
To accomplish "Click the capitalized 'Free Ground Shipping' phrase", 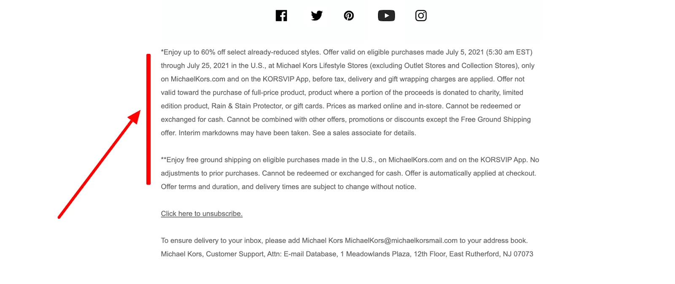I will (496, 119).
